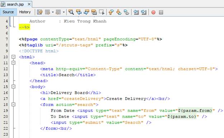
Task: Click the '${param.from}' expression
Action: click(x=195, y=111)
